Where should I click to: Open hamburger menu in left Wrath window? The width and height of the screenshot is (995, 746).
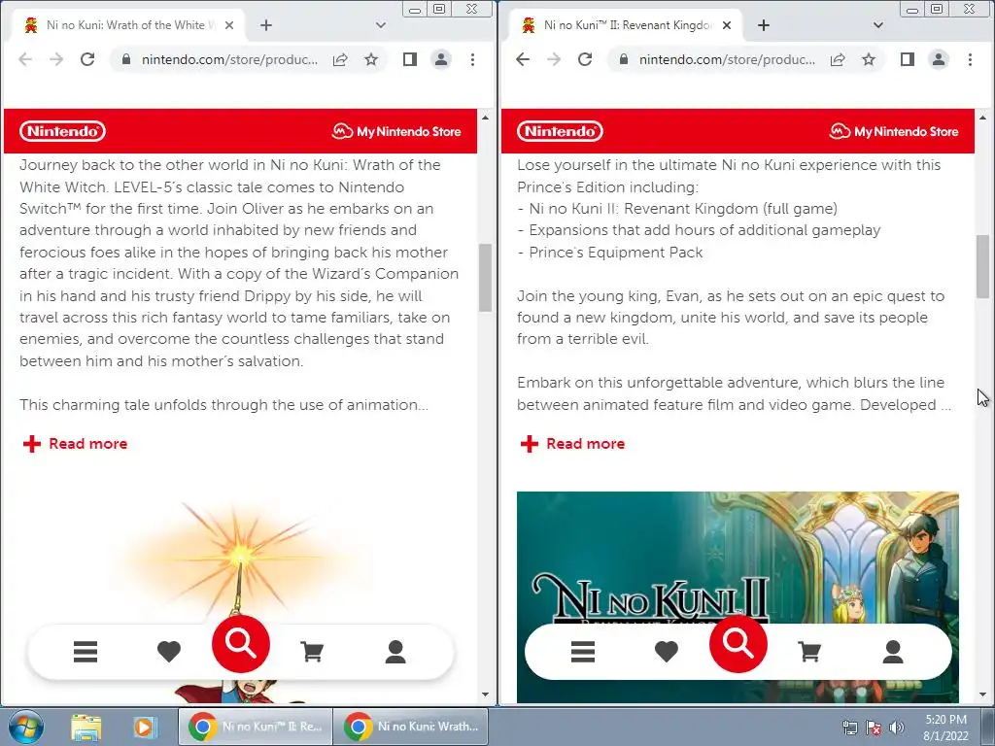tap(86, 652)
